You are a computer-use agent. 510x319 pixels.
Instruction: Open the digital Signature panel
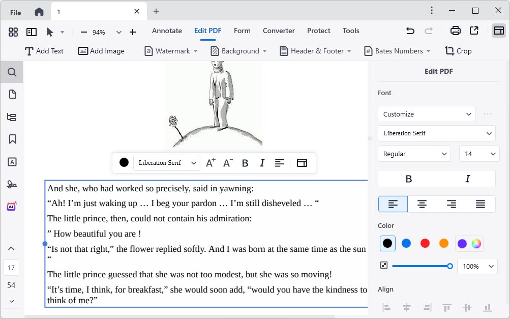pos(11,184)
